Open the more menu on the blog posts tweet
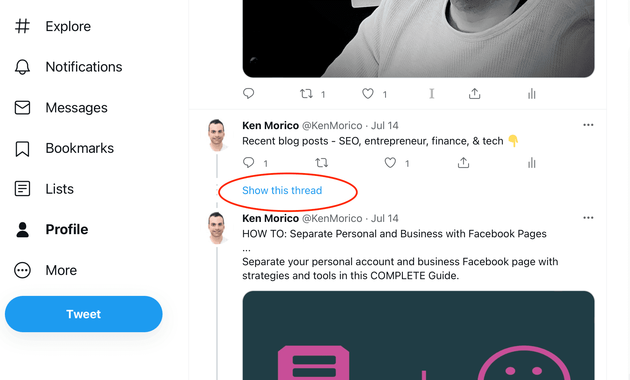This screenshot has height=380, width=630. pos(588,125)
